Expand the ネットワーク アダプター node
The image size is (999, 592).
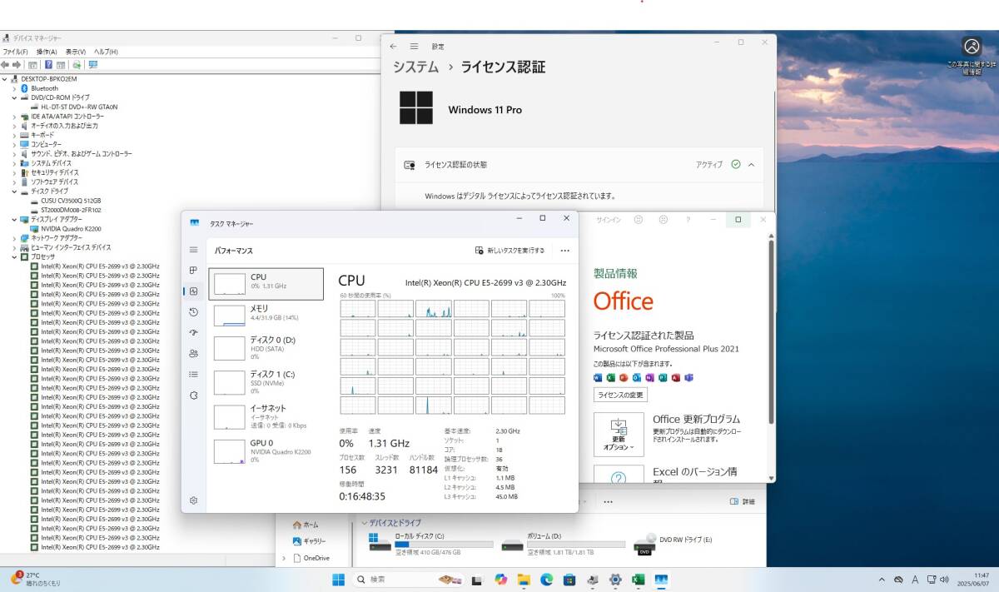(x=14, y=238)
